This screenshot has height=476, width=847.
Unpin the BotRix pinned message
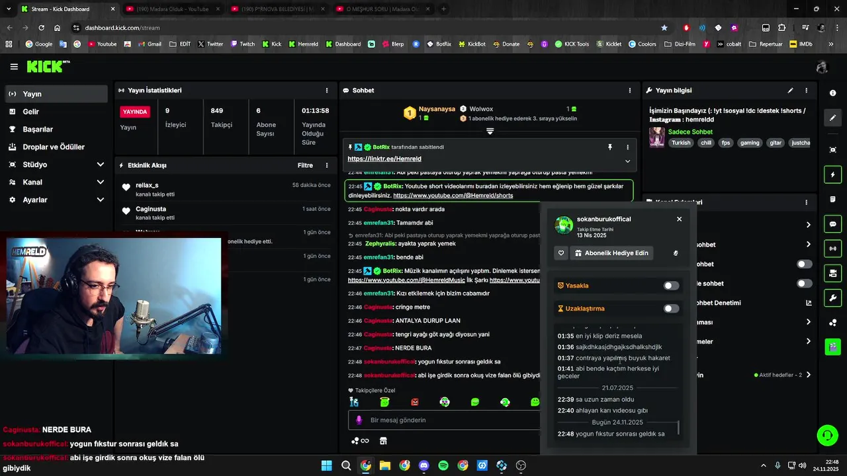click(610, 147)
